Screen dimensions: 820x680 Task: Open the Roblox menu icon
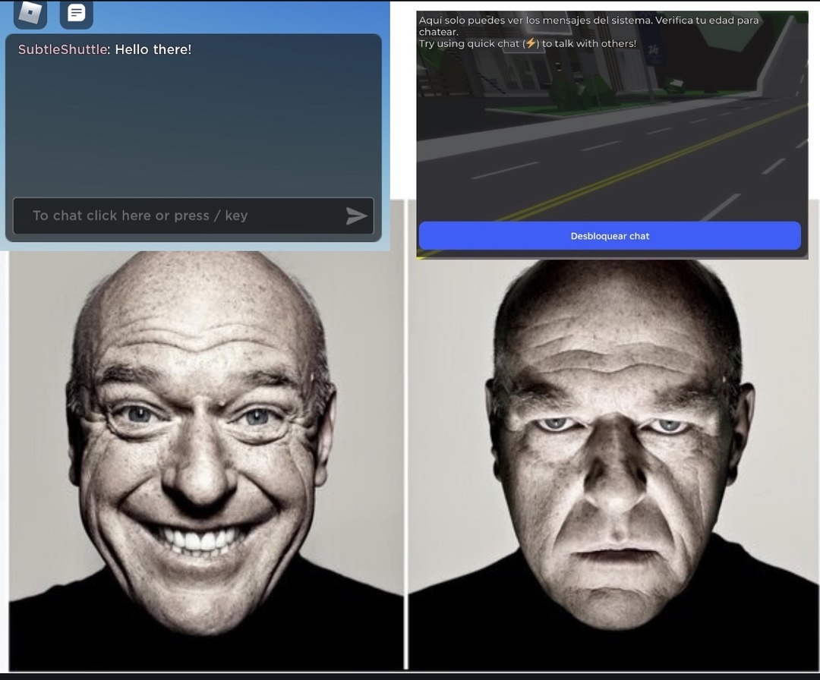coord(30,12)
